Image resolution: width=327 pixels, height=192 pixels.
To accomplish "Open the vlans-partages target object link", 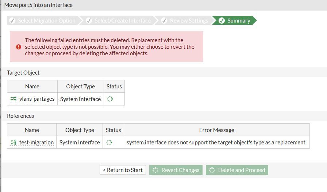I will click(x=37, y=99).
